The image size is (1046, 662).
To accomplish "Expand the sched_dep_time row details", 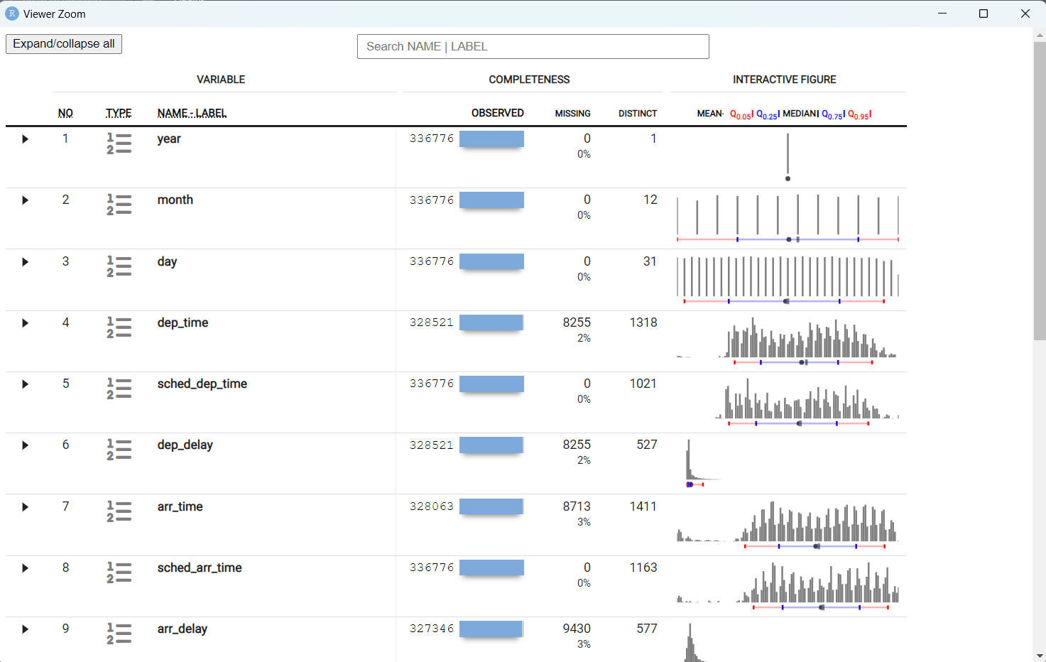I will pyautogui.click(x=25, y=384).
